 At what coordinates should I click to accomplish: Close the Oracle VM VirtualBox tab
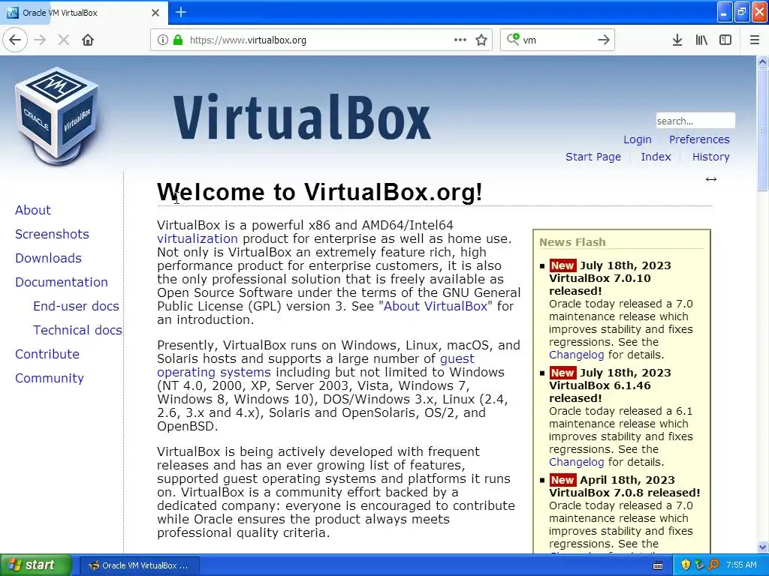pyautogui.click(x=155, y=13)
